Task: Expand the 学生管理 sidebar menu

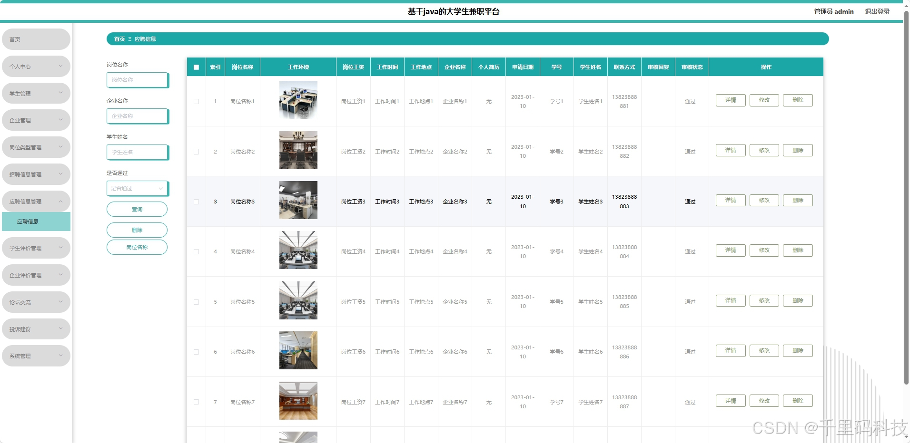Action: pos(36,94)
